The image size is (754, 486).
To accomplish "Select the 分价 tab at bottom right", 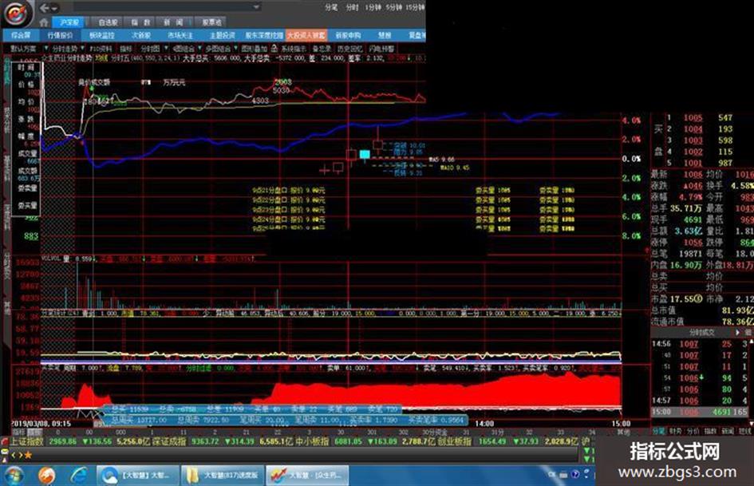I will [x=693, y=432].
